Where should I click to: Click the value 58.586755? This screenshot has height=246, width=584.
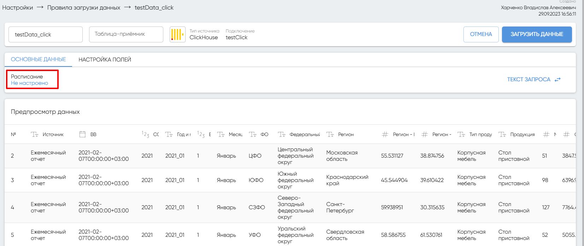tap(393, 235)
